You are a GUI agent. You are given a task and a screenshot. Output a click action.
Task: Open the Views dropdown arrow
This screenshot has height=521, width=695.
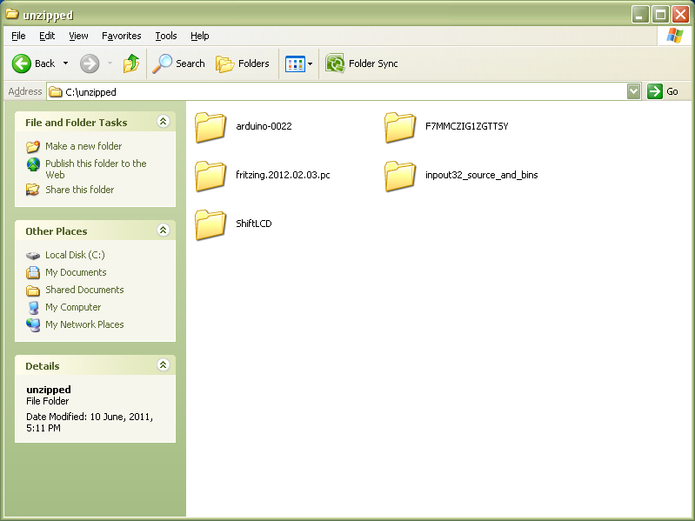click(311, 64)
